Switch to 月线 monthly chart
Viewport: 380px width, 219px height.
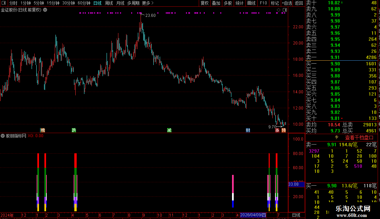(x=120, y=3)
